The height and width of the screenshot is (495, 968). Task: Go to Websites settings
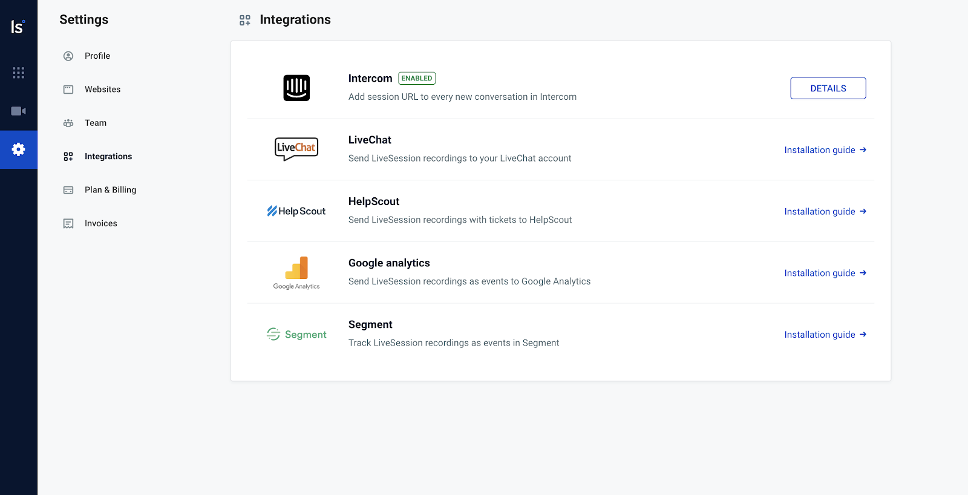[102, 90]
